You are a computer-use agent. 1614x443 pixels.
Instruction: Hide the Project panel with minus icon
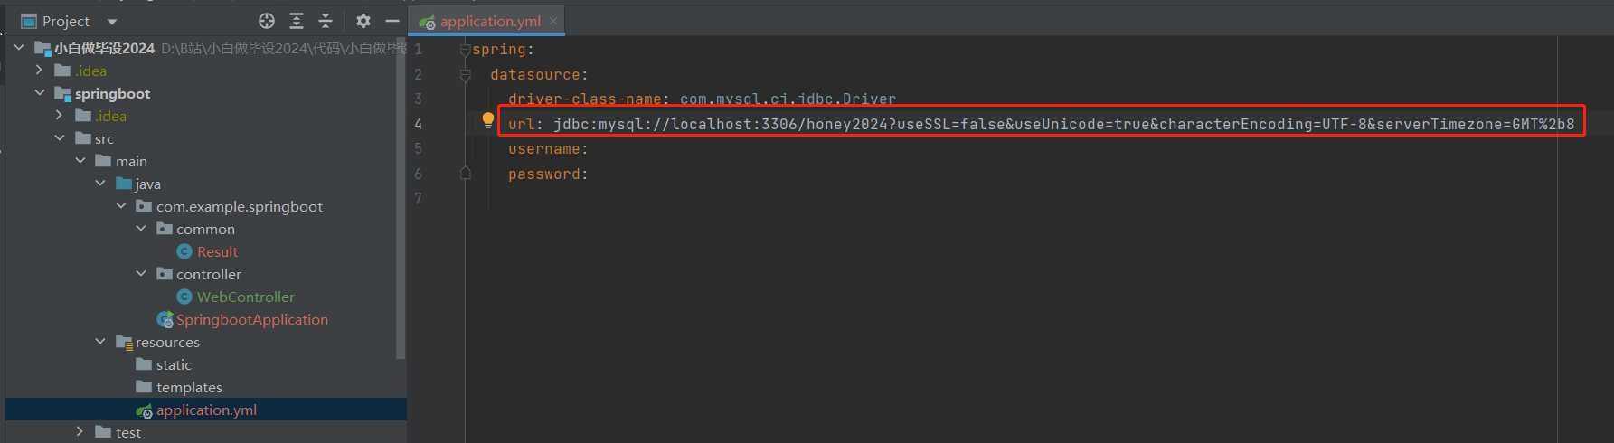tap(392, 21)
